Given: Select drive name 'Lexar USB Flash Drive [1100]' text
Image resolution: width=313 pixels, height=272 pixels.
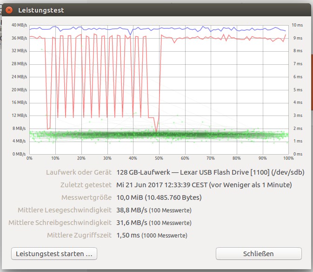Looking at the screenshot, I should pos(225,172).
